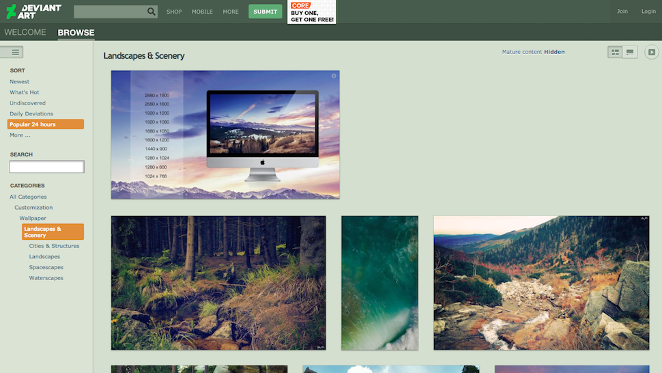Open the Login link
The image size is (662, 373).
(648, 12)
